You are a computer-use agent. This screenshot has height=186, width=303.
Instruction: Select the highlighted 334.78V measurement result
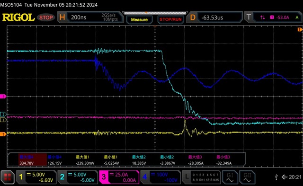(27, 160)
